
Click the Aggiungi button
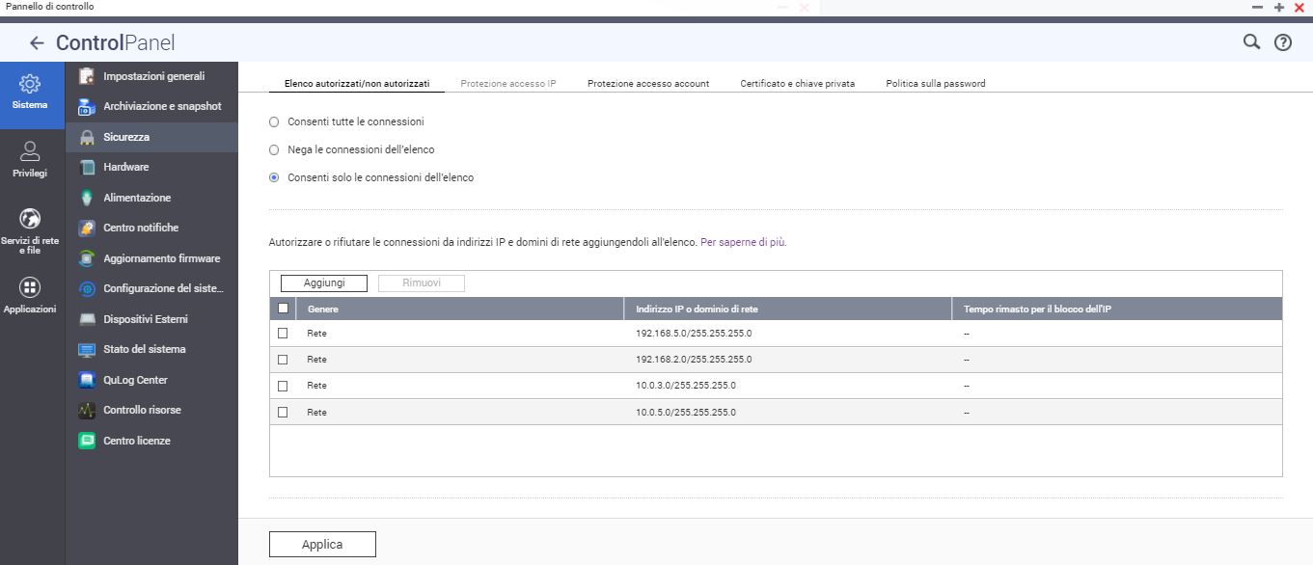[324, 283]
